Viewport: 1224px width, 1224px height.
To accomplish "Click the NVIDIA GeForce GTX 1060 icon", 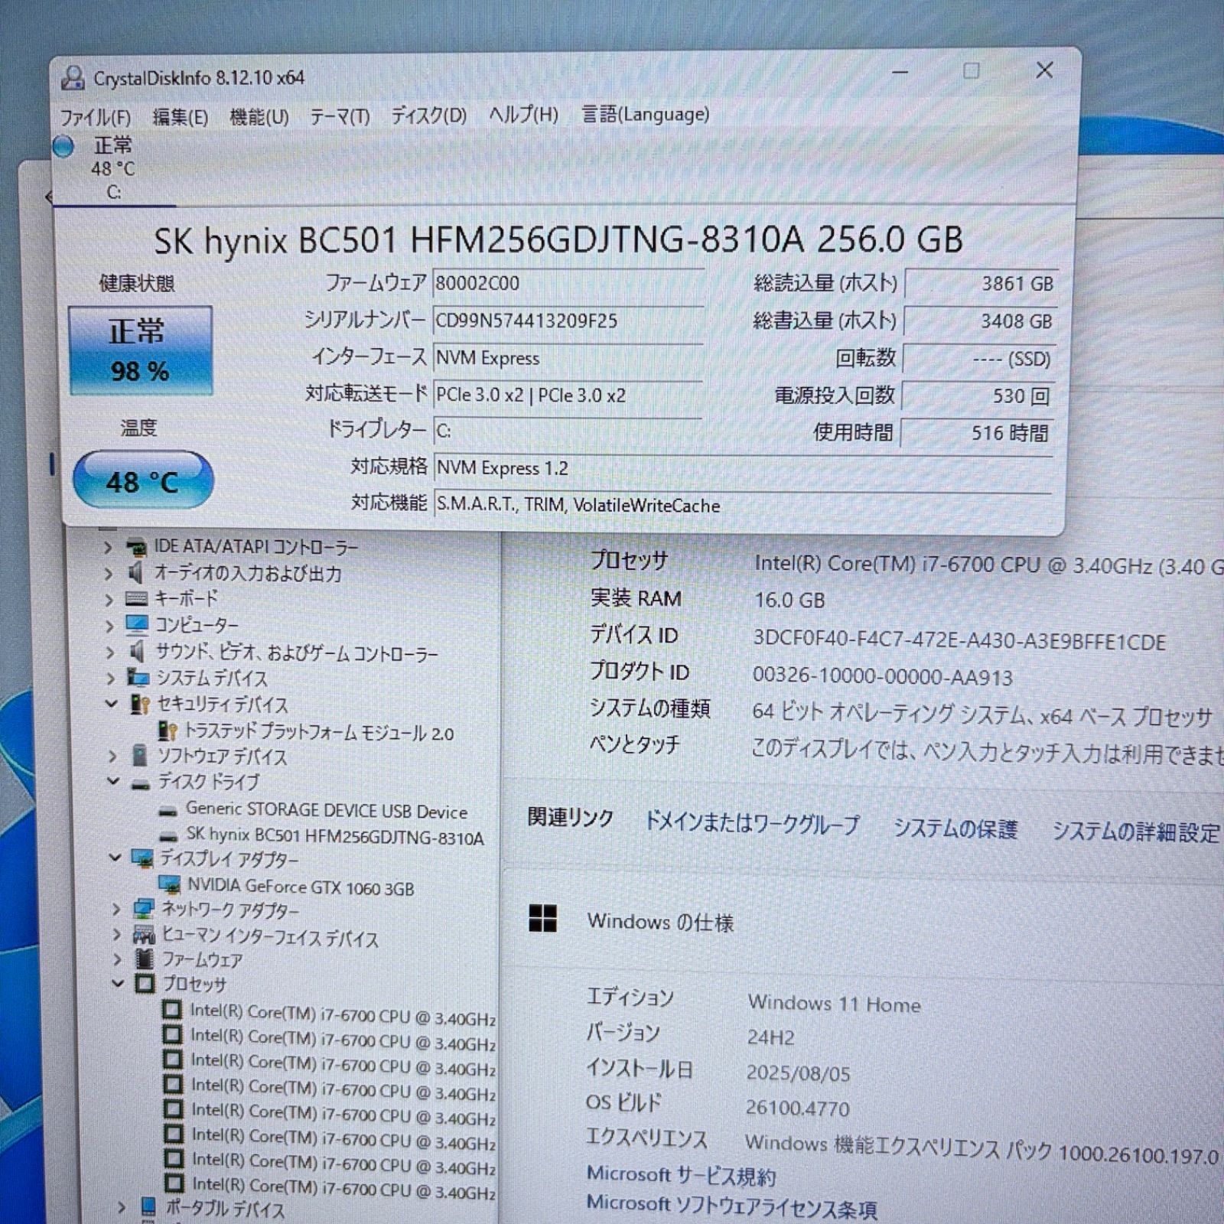I will pyautogui.click(x=169, y=885).
